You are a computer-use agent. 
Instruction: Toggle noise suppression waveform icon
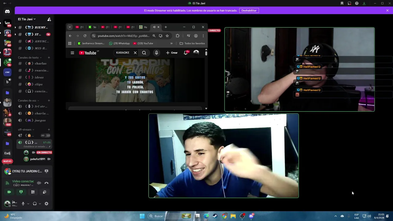point(39,183)
